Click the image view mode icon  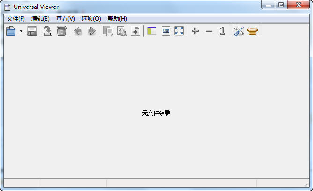[166, 31]
